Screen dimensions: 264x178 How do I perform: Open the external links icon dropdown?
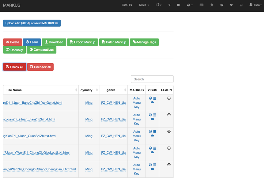(x=159, y=5)
